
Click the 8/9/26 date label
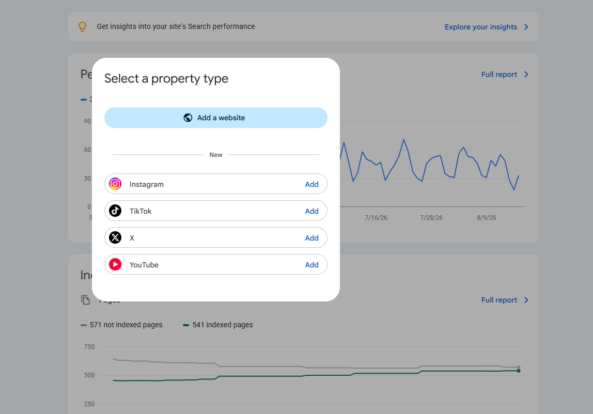click(x=487, y=218)
